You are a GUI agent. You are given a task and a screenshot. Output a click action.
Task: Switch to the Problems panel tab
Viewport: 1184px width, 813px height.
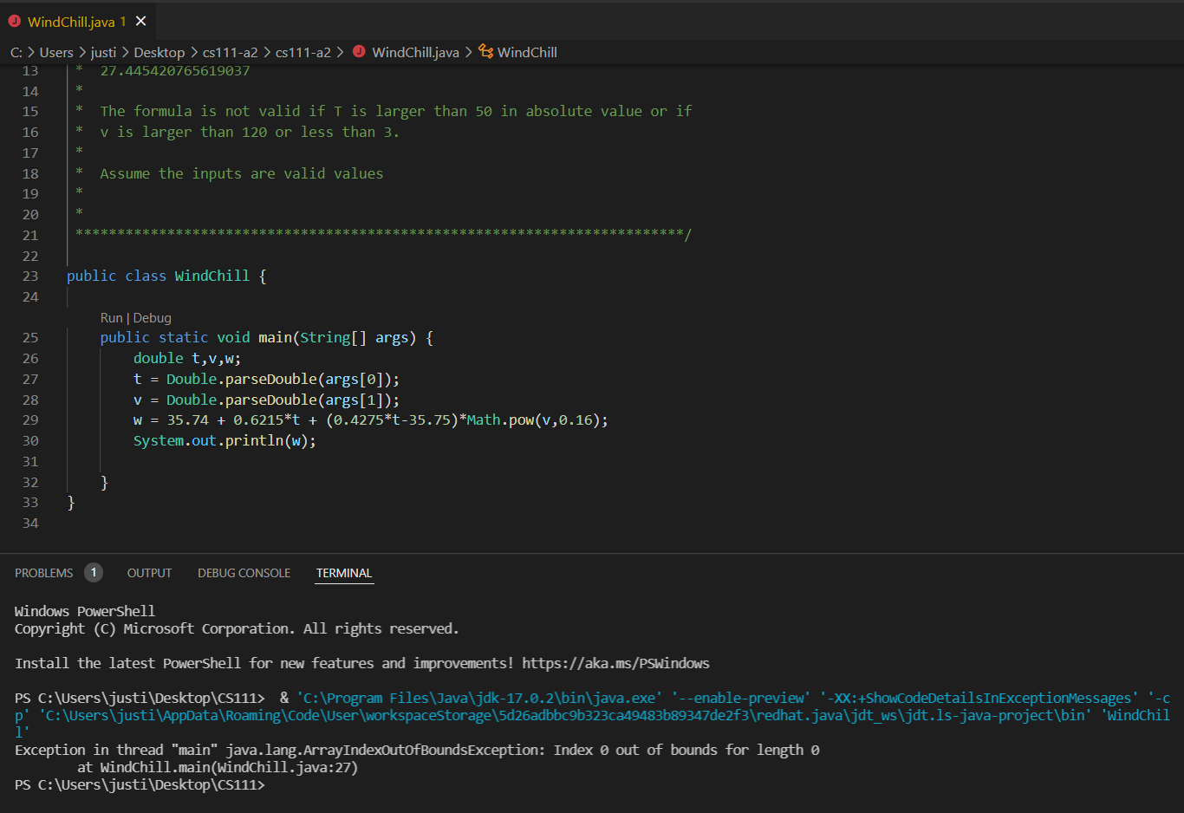pyautogui.click(x=44, y=573)
